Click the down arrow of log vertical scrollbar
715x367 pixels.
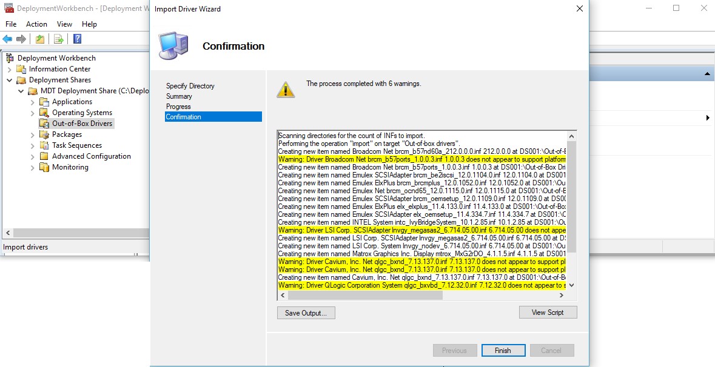(571, 285)
